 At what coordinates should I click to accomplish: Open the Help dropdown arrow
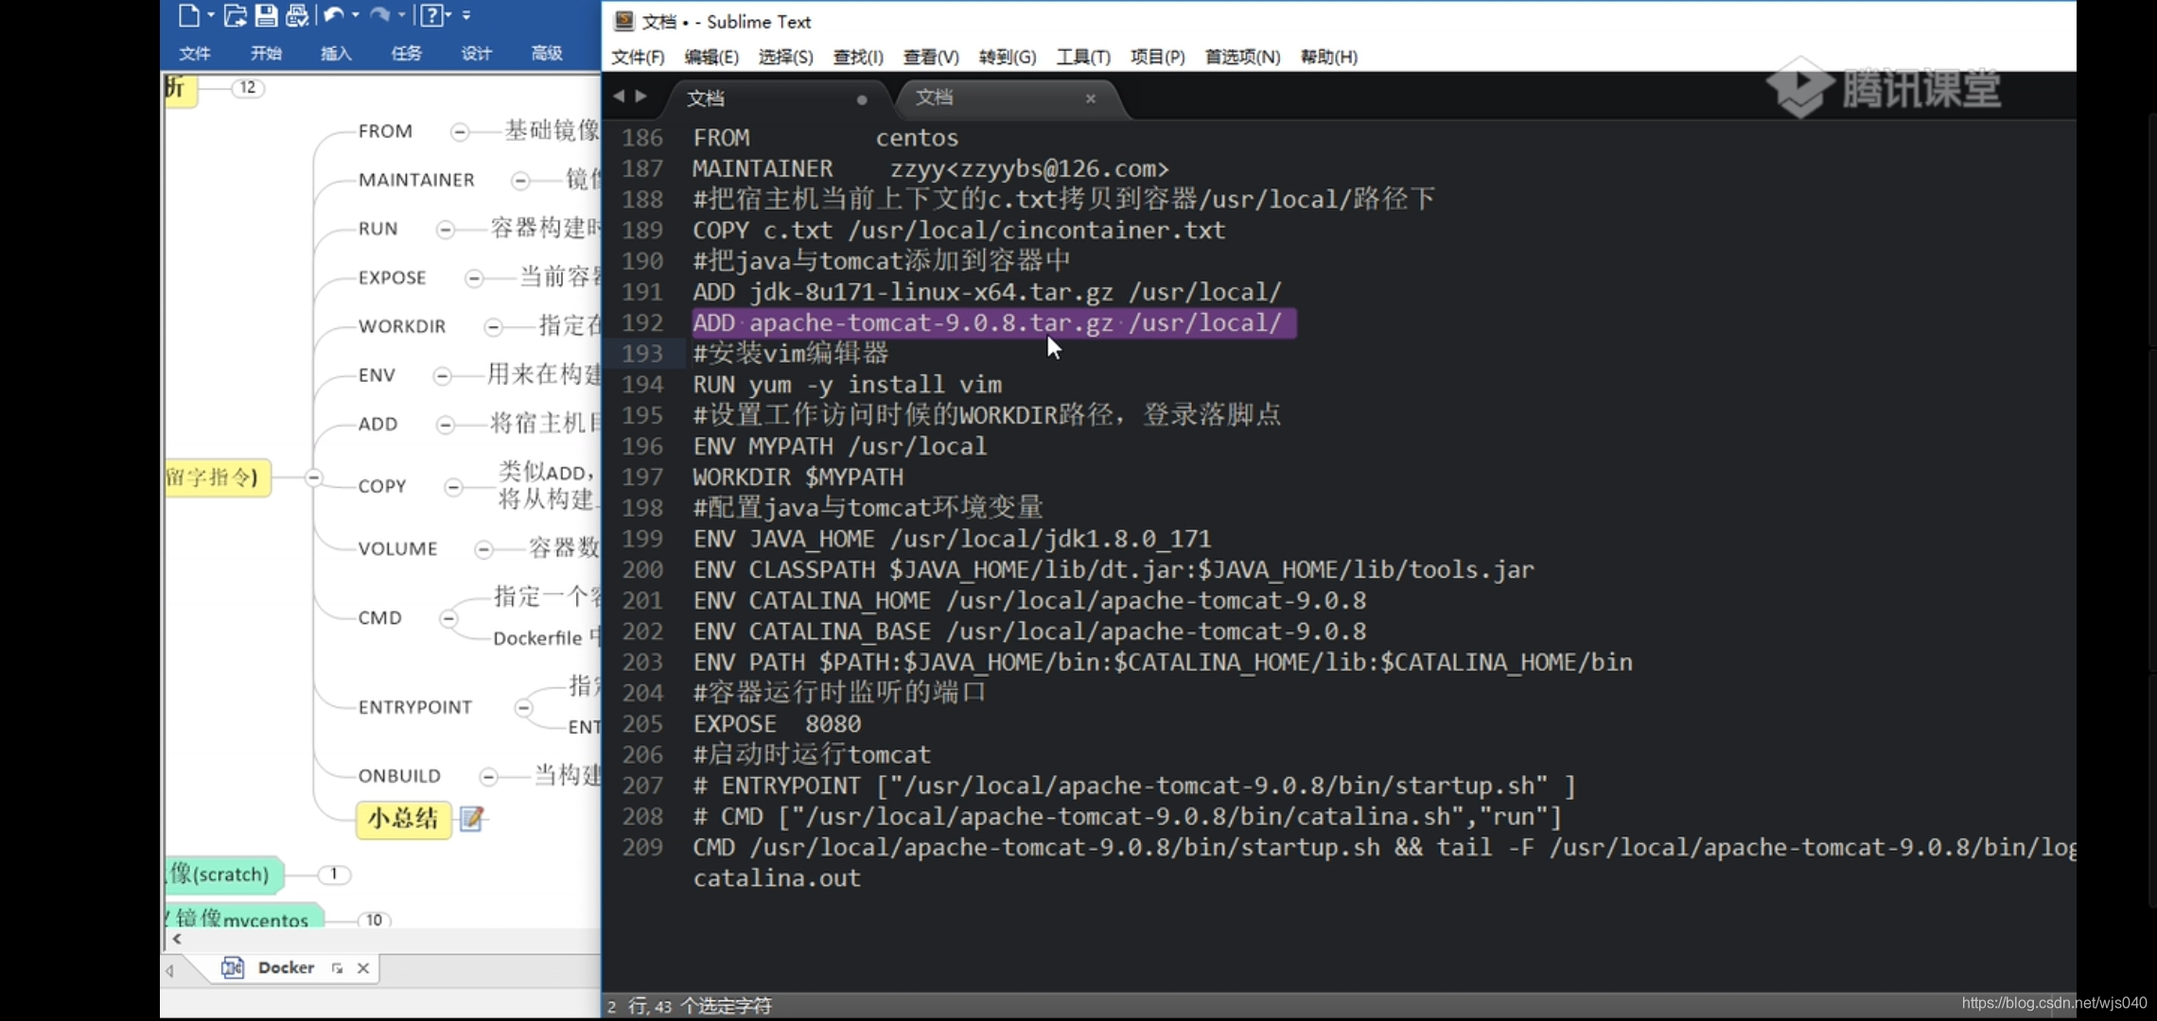pyautogui.click(x=448, y=15)
